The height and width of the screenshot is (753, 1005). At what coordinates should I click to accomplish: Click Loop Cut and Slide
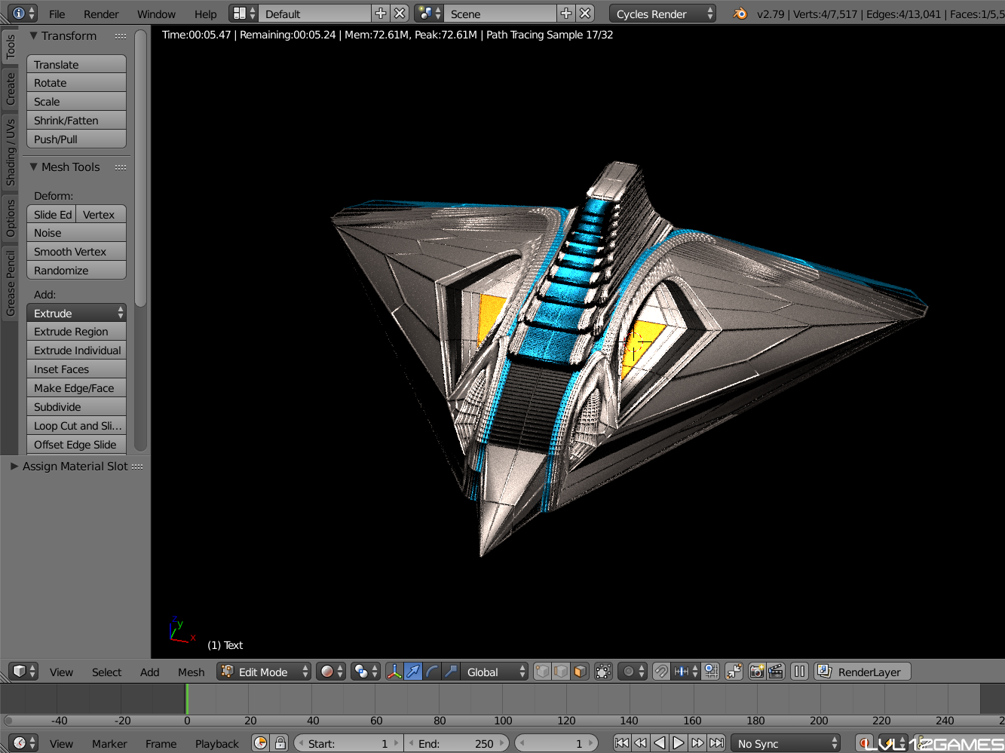[x=76, y=426]
